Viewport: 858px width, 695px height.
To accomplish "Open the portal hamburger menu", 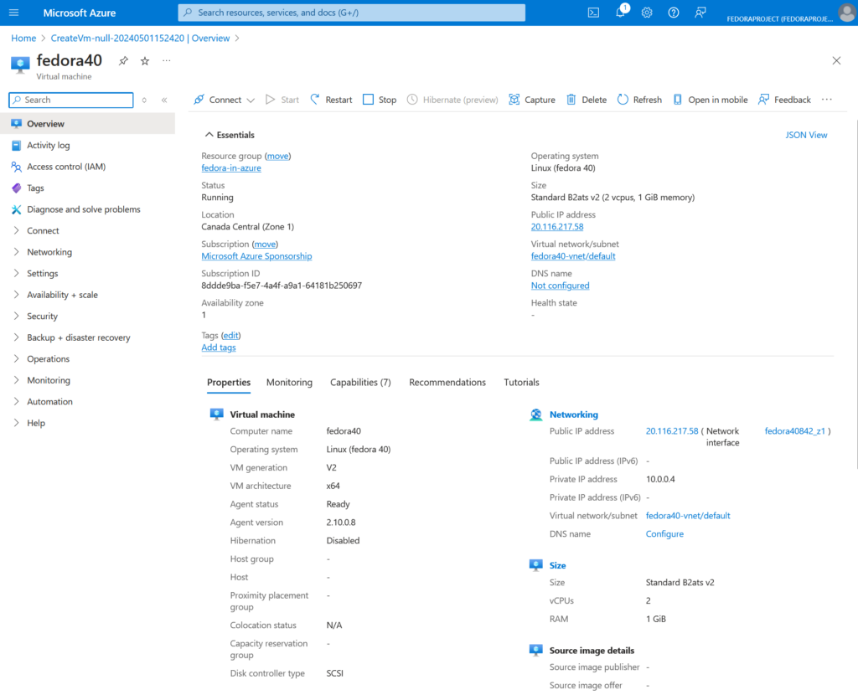I will click(13, 13).
